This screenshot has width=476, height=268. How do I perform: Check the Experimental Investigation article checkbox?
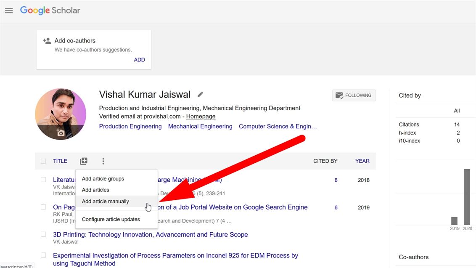[43, 255]
